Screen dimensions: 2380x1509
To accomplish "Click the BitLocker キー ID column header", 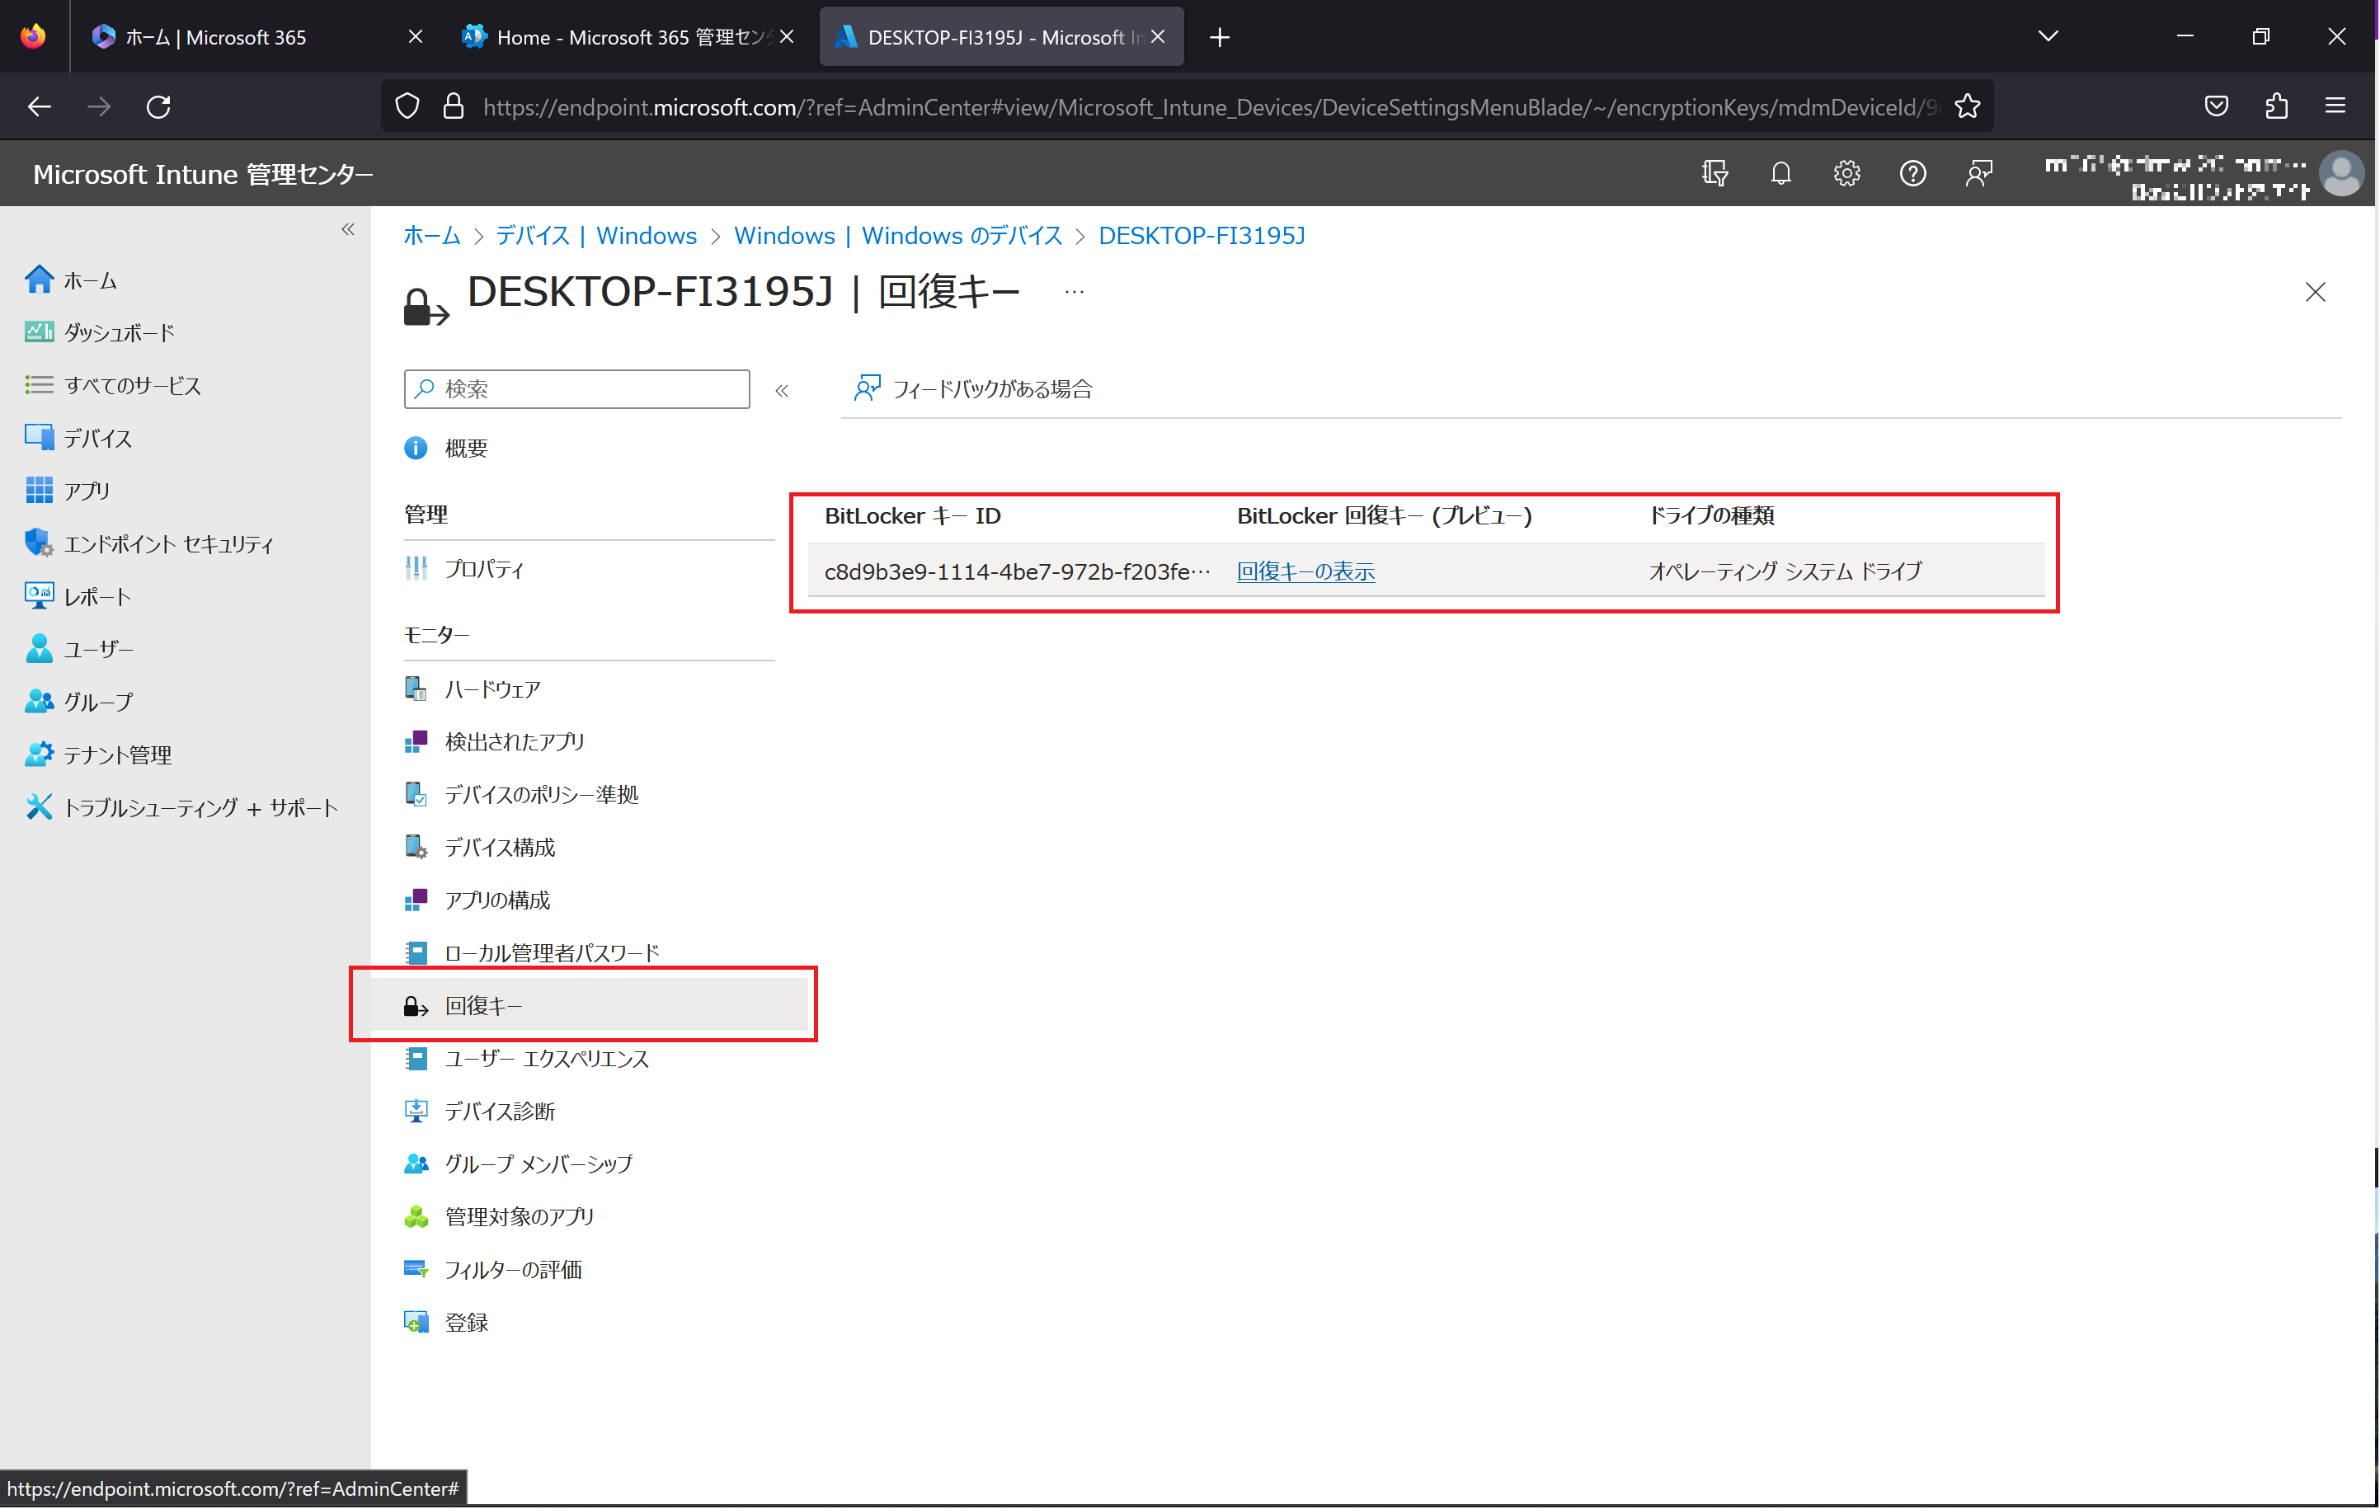I will pos(912,516).
